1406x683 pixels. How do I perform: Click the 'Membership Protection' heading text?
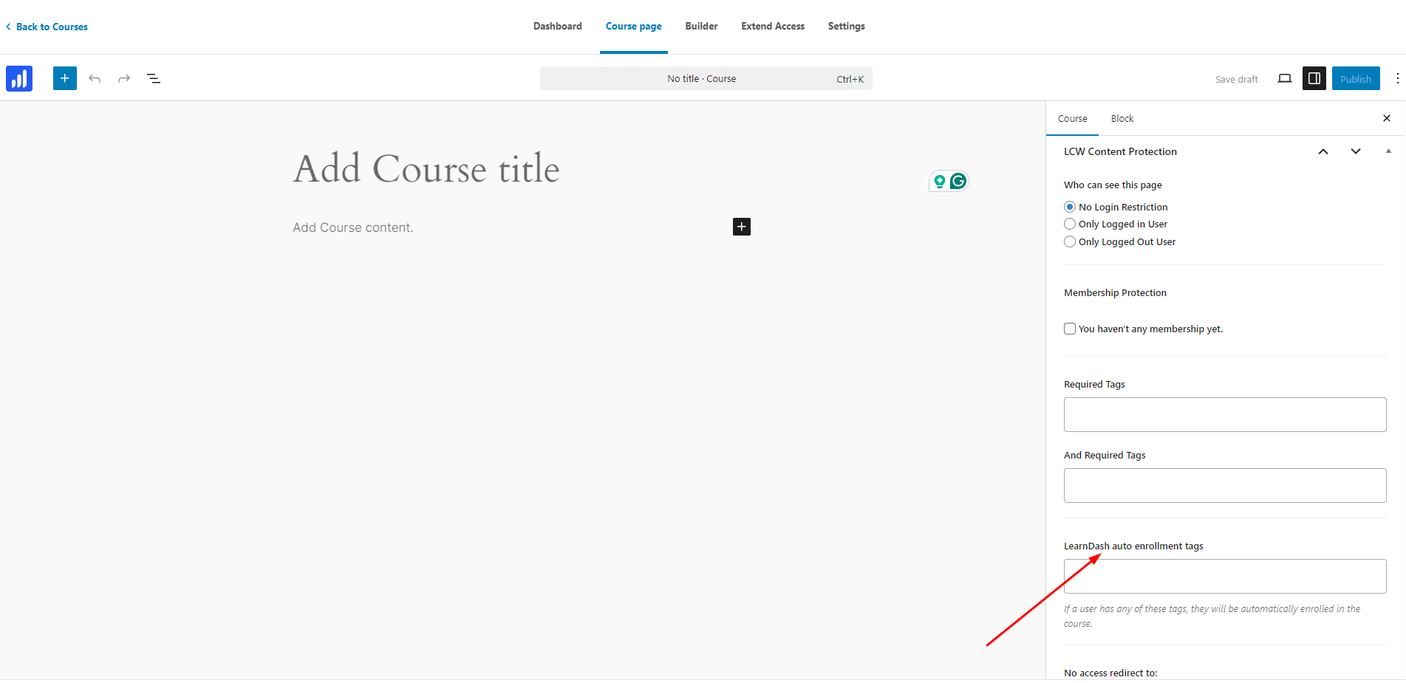click(1115, 292)
